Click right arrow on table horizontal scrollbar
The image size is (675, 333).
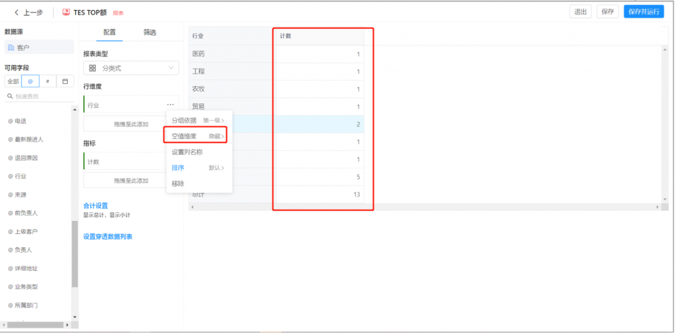click(657, 207)
